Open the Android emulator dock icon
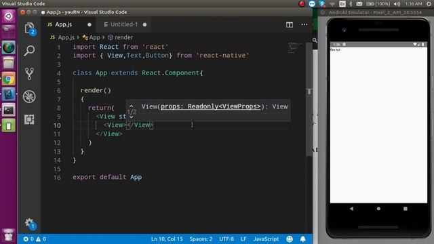This screenshot has width=434, height=244. point(9,126)
